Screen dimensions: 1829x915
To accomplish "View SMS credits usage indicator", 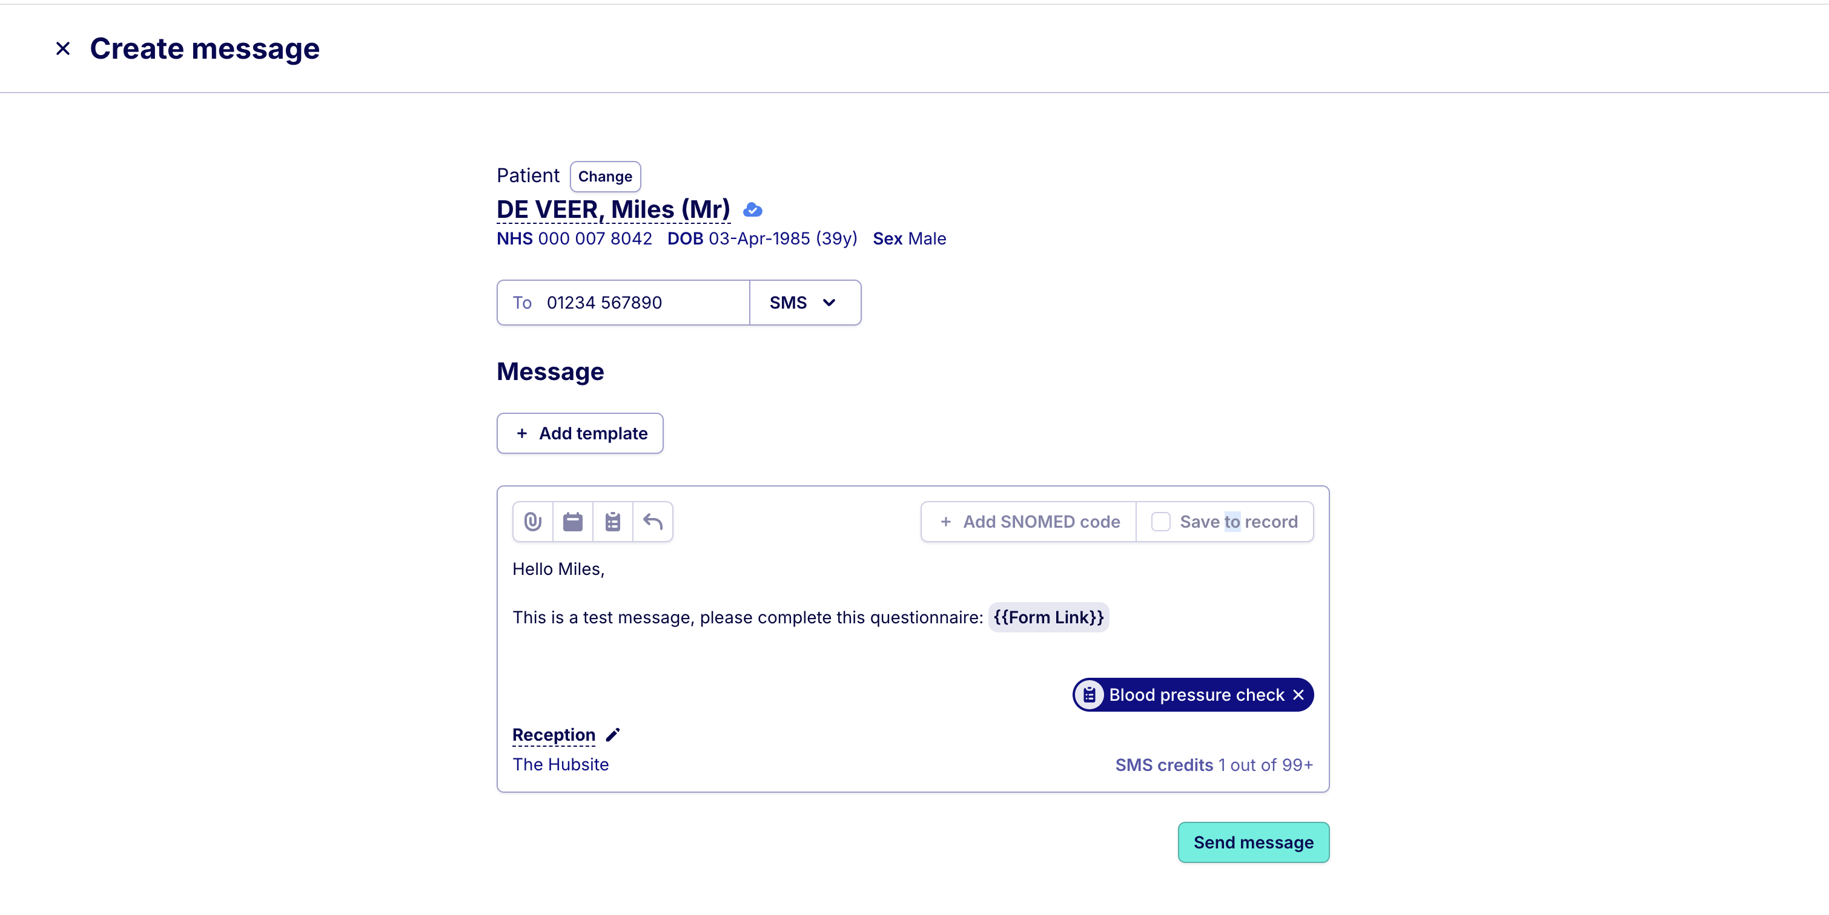I will point(1212,763).
